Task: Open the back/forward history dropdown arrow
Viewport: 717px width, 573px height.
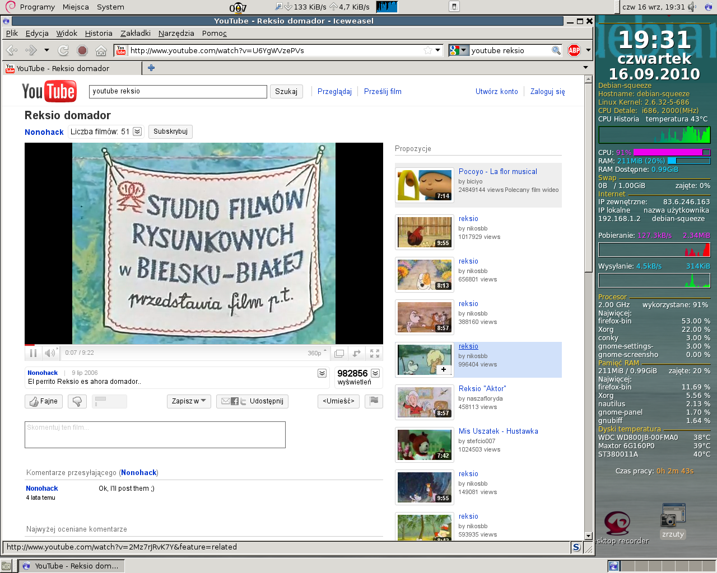Action: coord(46,50)
